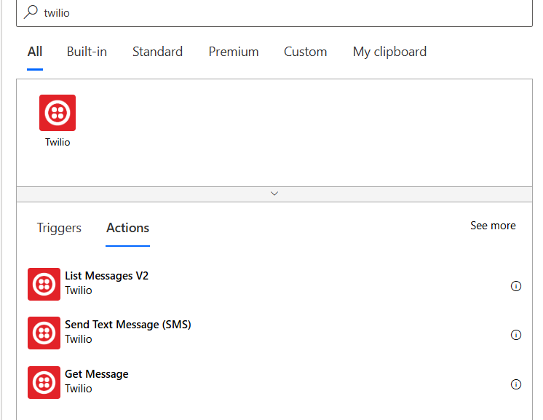Image resolution: width=543 pixels, height=420 pixels.
Task: Click the search magnifier icon
Action: 31,12
